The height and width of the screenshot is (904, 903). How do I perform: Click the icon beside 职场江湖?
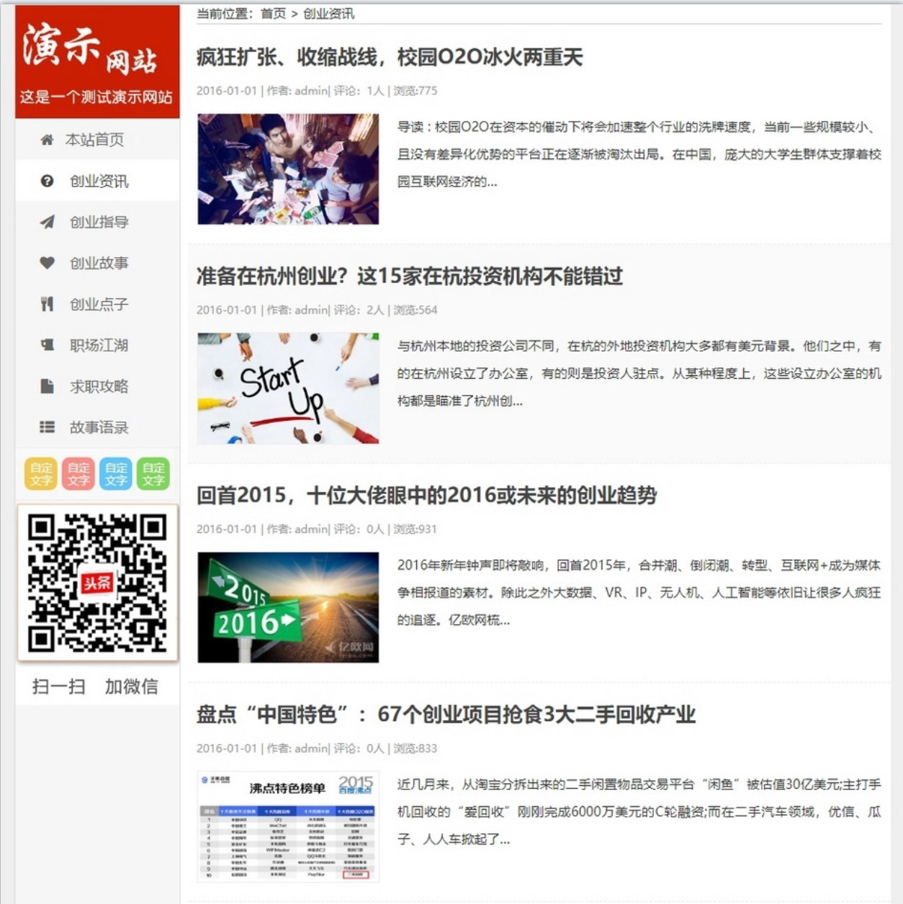point(47,345)
